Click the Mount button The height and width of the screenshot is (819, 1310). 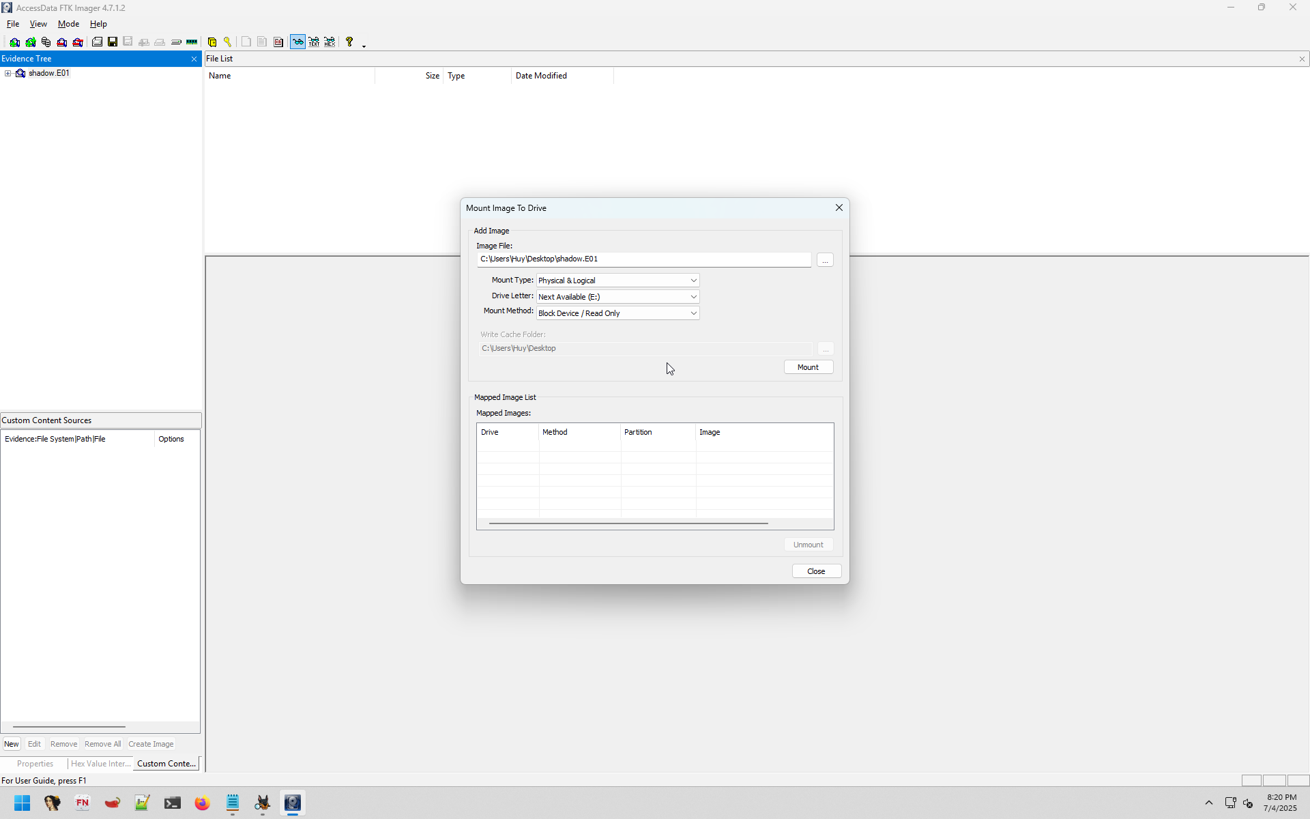(808, 367)
